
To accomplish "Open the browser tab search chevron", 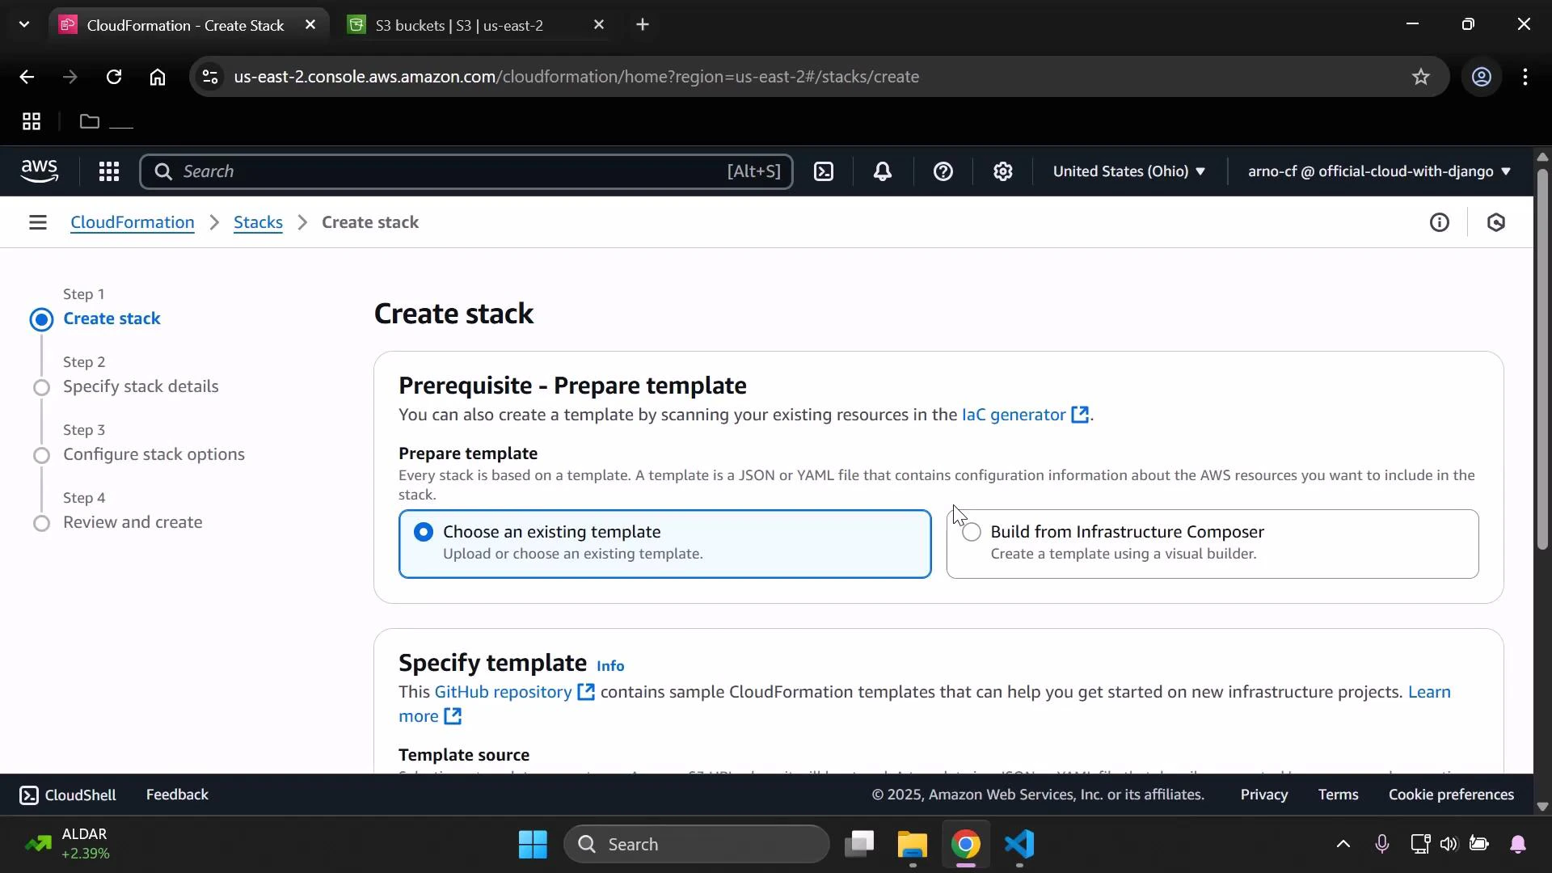I will pos(24,24).
